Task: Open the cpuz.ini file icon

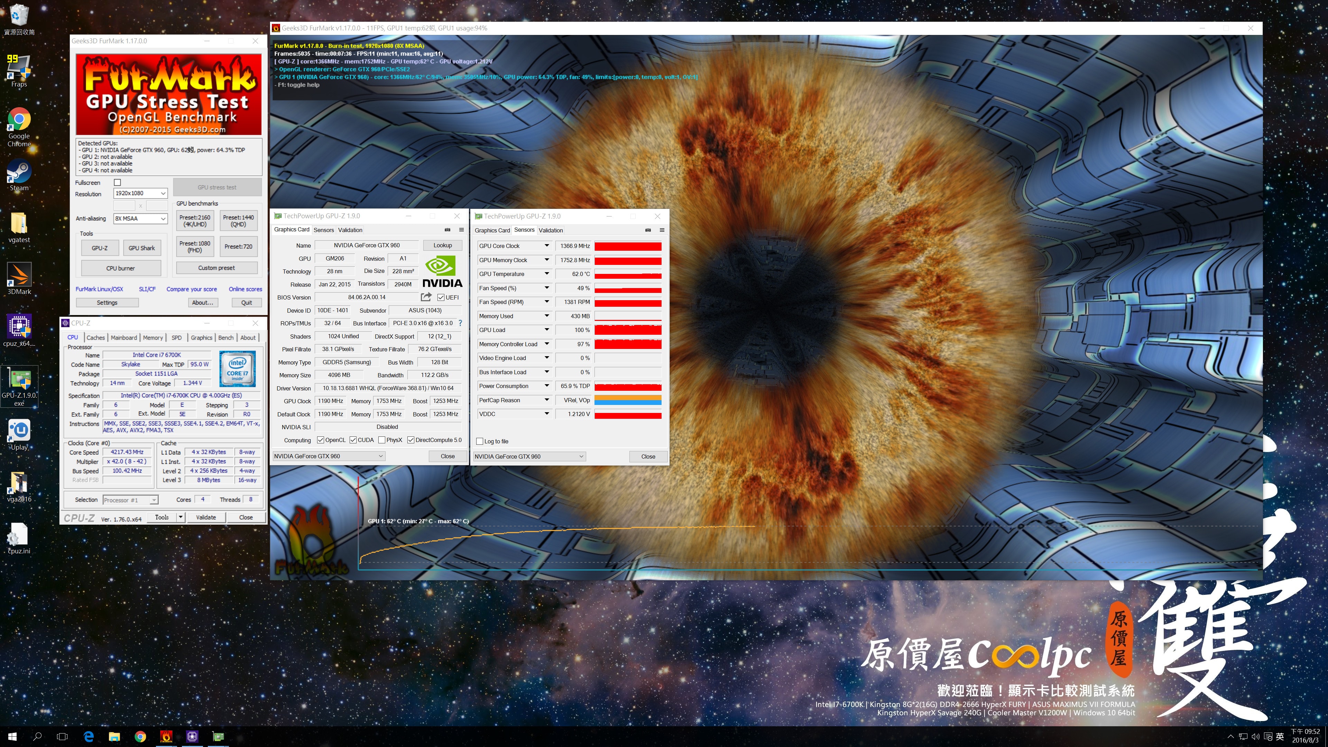Action: click(x=19, y=539)
